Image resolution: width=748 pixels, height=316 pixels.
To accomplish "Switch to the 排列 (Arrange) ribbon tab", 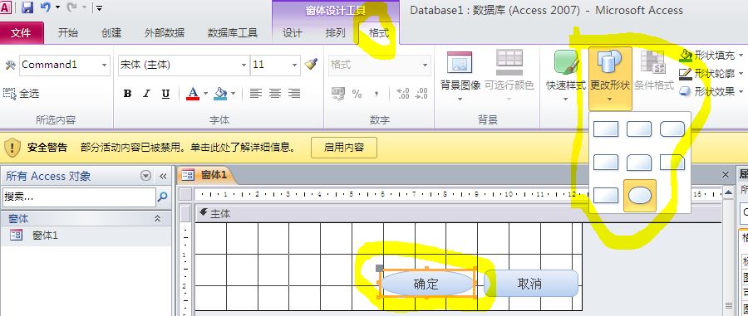I will (x=336, y=33).
